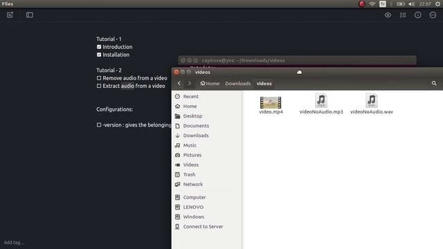The width and height of the screenshot is (443, 249).
Task: Check the '-version' configuration checkbox
Action: pos(99,124)
